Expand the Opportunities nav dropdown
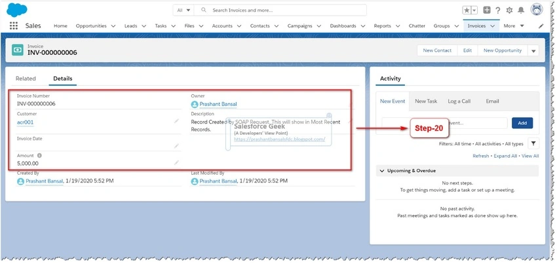 pyautogui.click(x=113, y=26)
